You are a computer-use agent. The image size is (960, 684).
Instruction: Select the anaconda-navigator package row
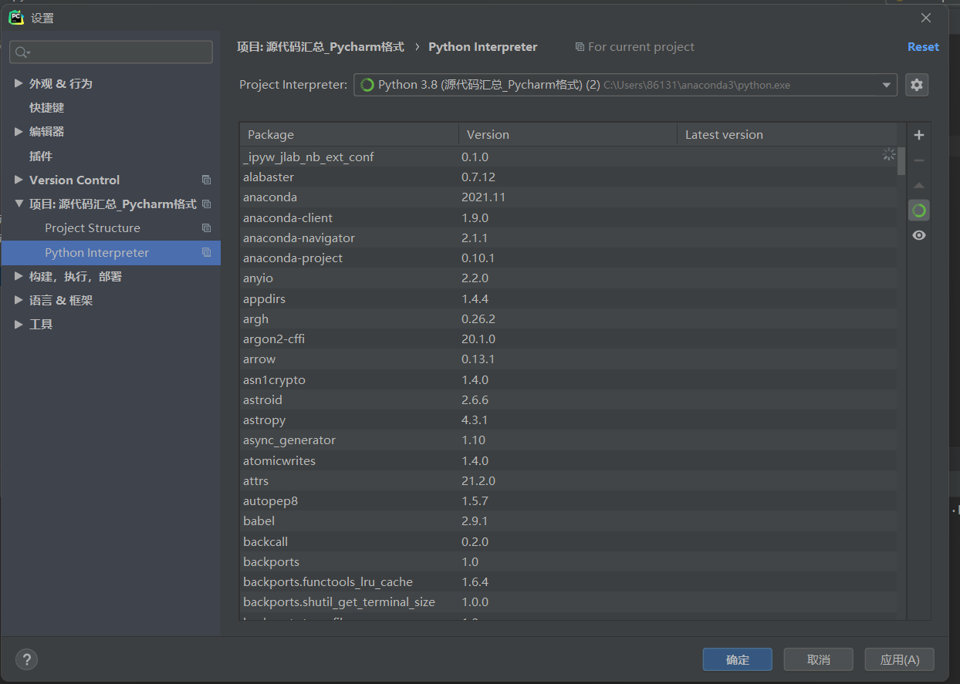(x=569, y=238)
